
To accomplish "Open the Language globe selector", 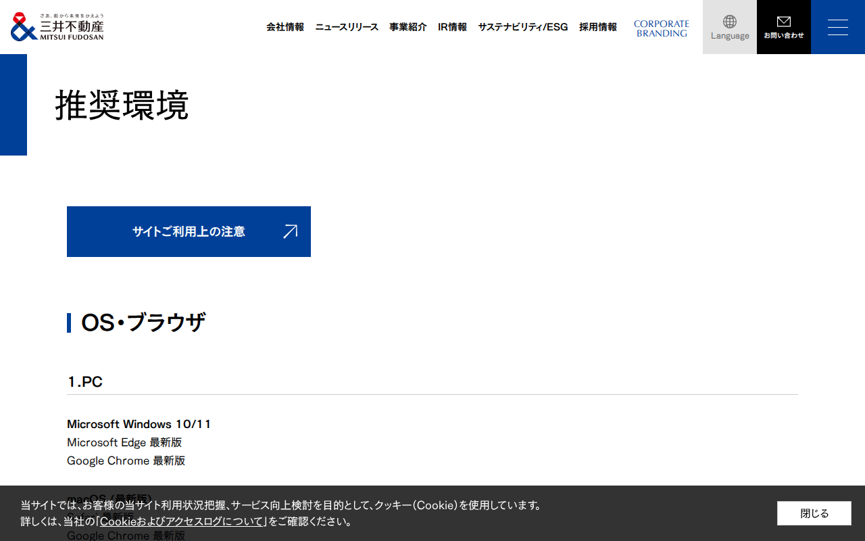I will tap(730, 27).
